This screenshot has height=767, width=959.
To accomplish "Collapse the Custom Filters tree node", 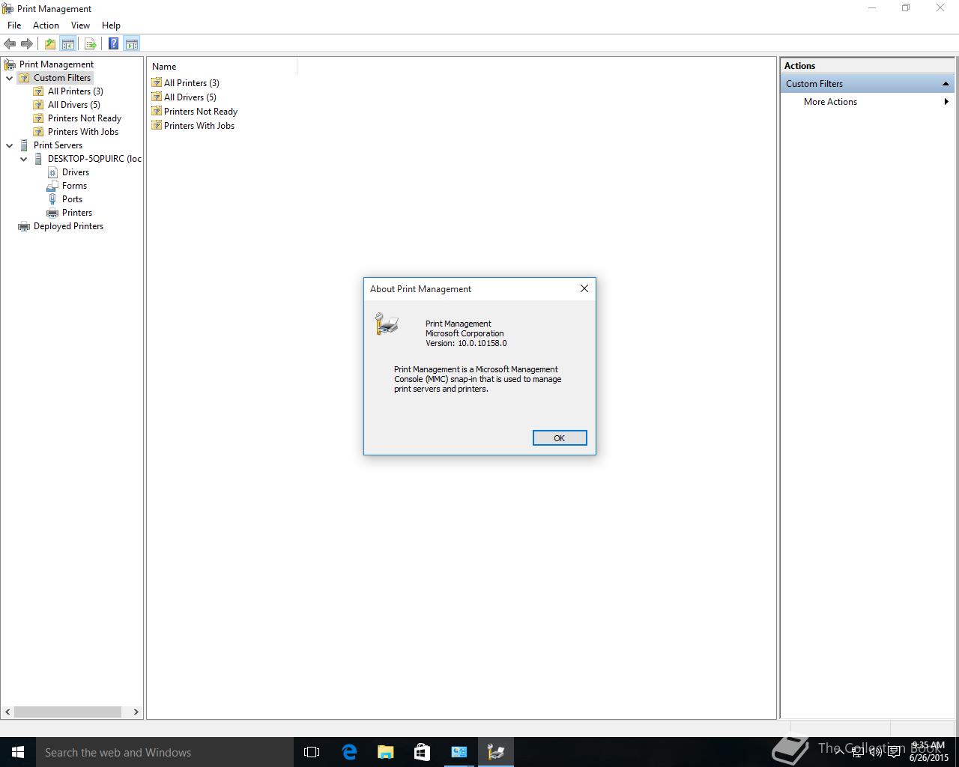I will point(10,78).
